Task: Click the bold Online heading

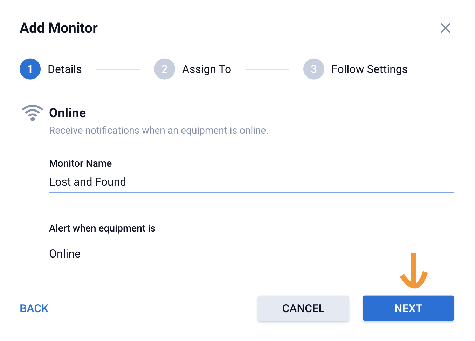Action: click(68, 113)
